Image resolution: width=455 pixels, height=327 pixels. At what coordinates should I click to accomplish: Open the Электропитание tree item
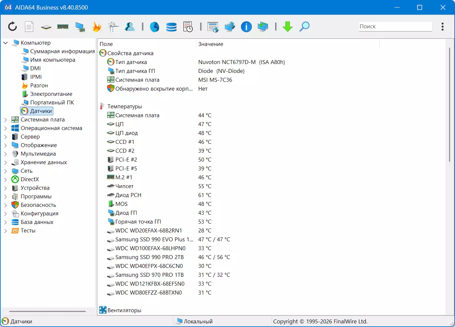pos(47,94)
